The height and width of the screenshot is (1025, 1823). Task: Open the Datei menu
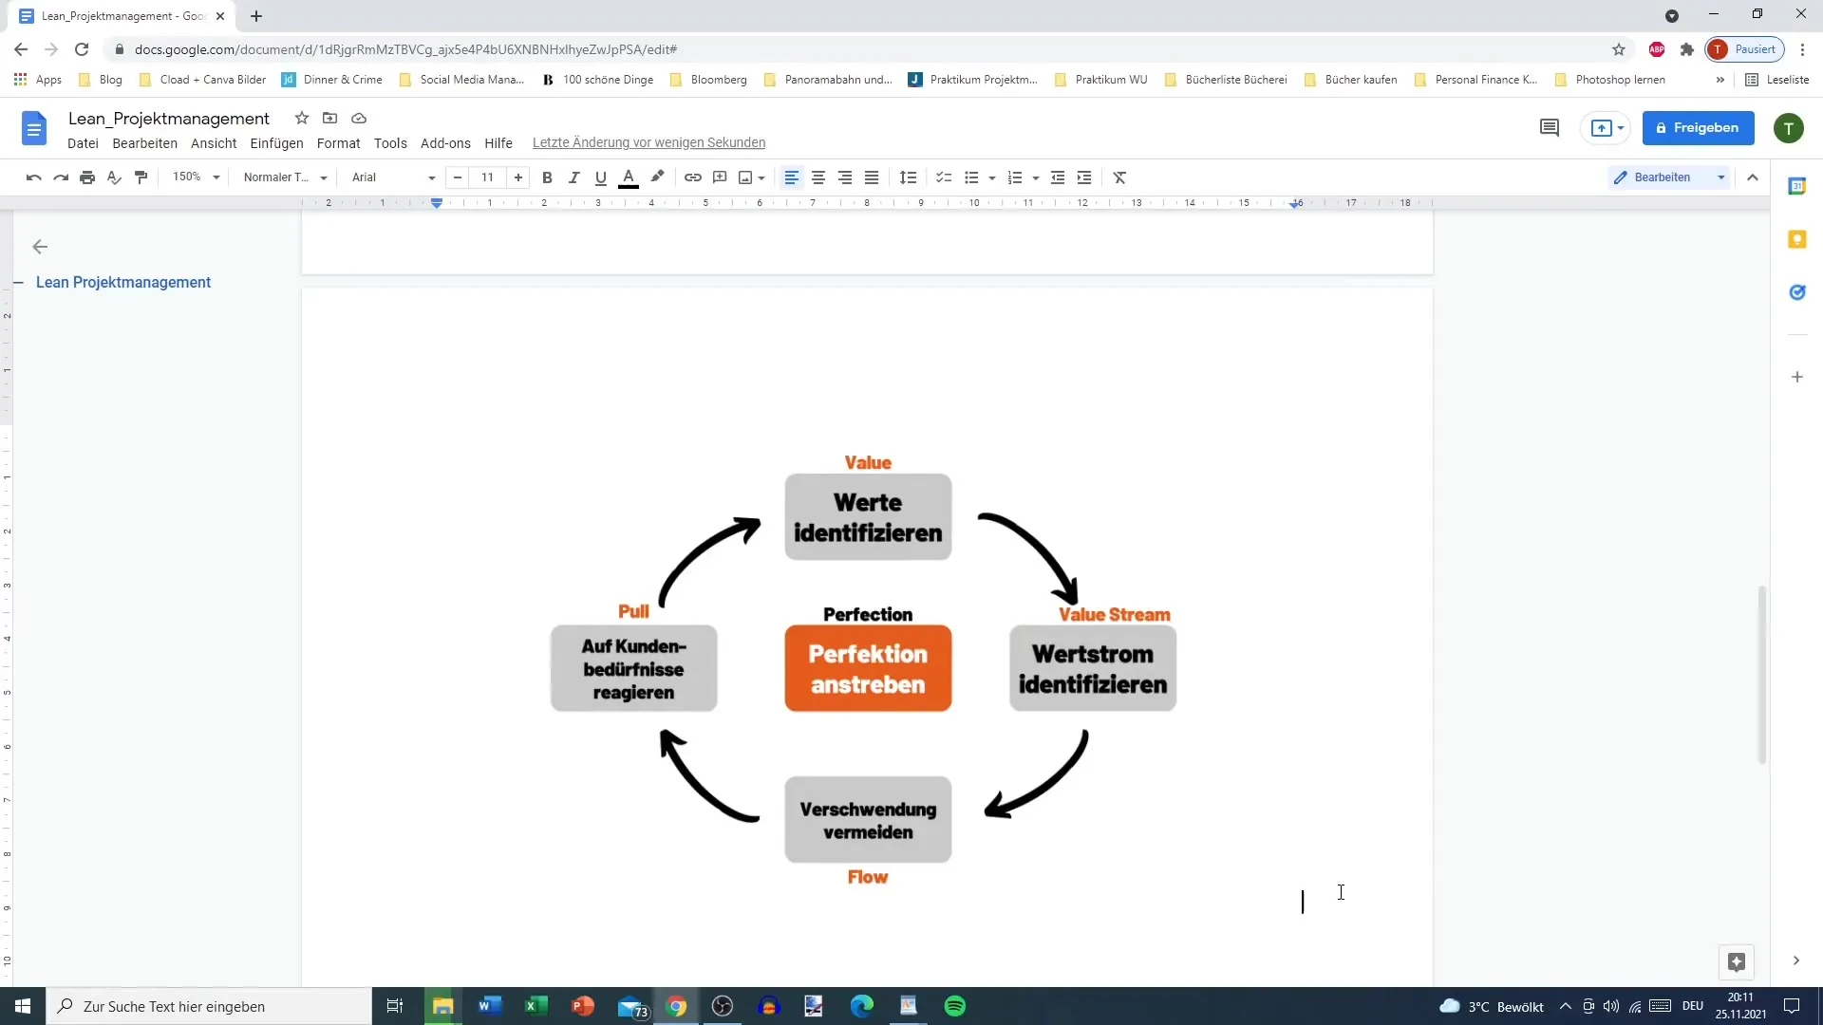pos(83,143)
